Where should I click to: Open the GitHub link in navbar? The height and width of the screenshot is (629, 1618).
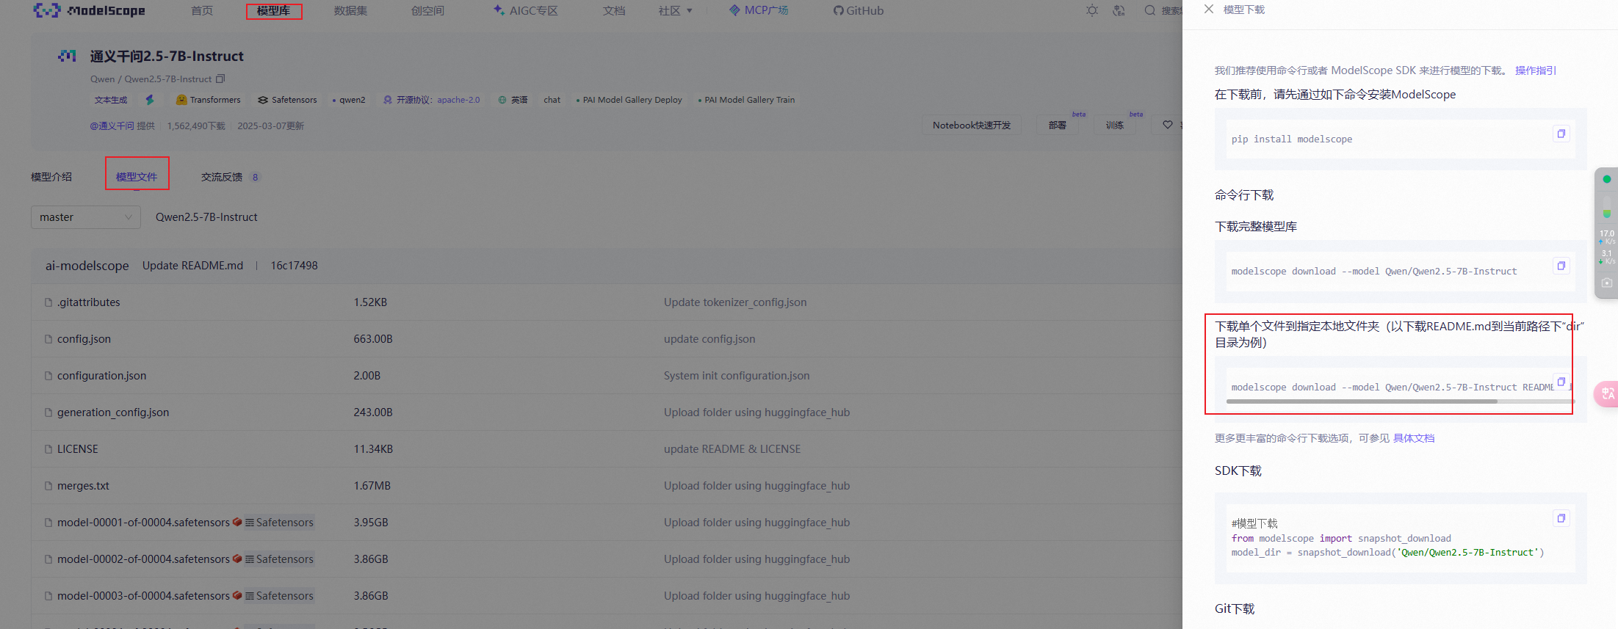coord(858,10)
